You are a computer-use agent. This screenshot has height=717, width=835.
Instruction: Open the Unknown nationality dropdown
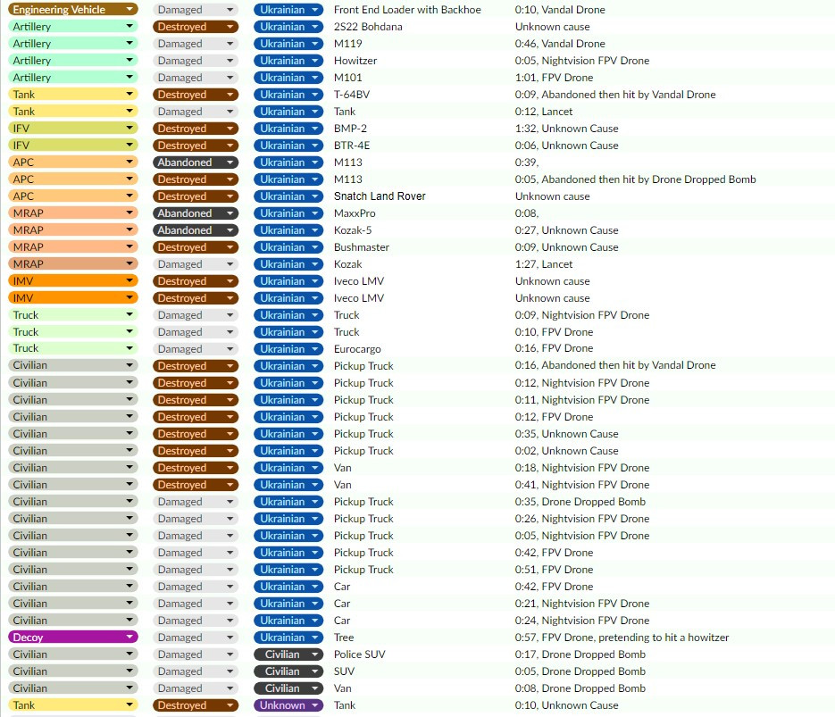pyautogui.click(x=288, y=705)
